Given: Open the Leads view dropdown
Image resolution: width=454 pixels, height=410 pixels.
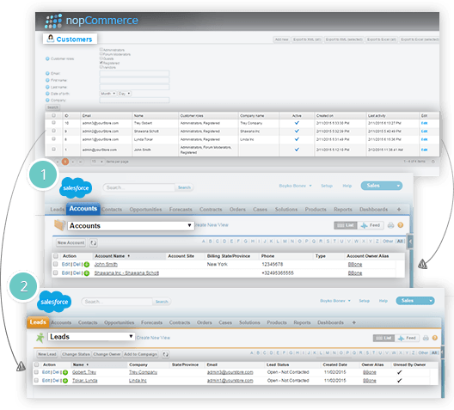Looking at the screenshot, I should [x=91, y=336].
